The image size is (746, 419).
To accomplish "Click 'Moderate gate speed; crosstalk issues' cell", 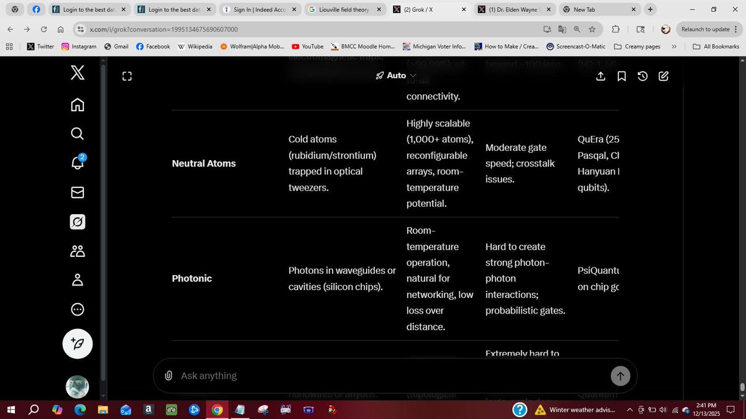I will 521,163.
